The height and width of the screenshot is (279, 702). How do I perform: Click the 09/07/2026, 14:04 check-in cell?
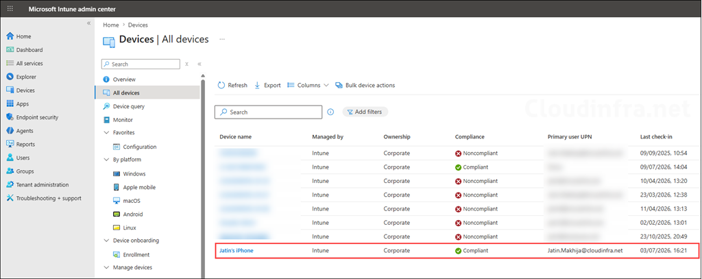pos(664,167)
